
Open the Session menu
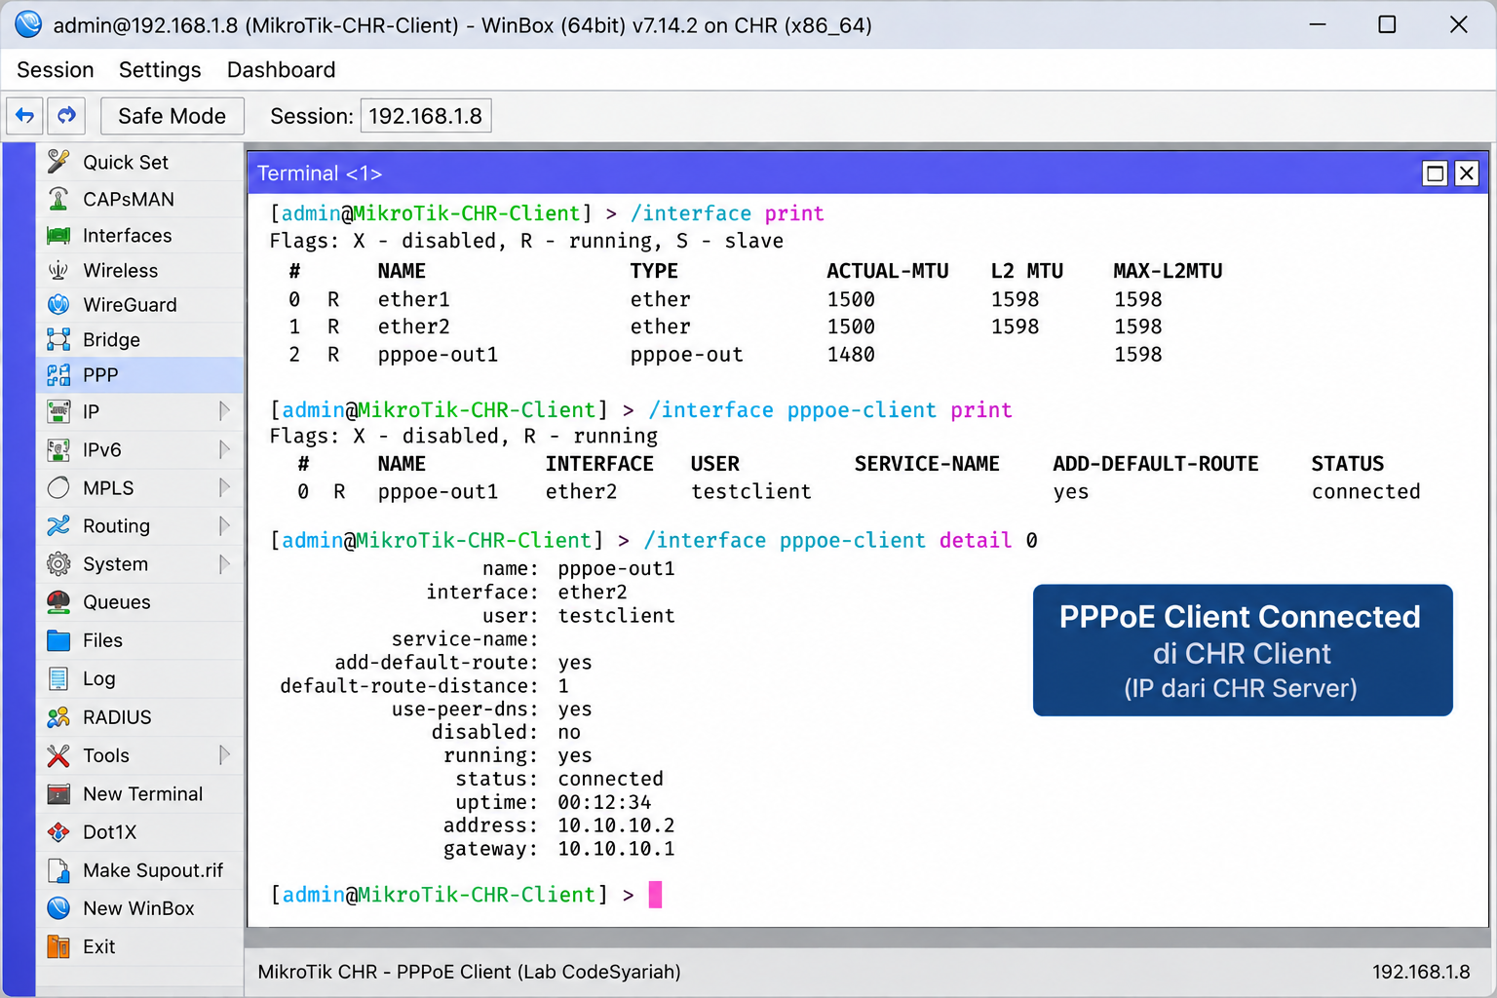pos(56,70)
